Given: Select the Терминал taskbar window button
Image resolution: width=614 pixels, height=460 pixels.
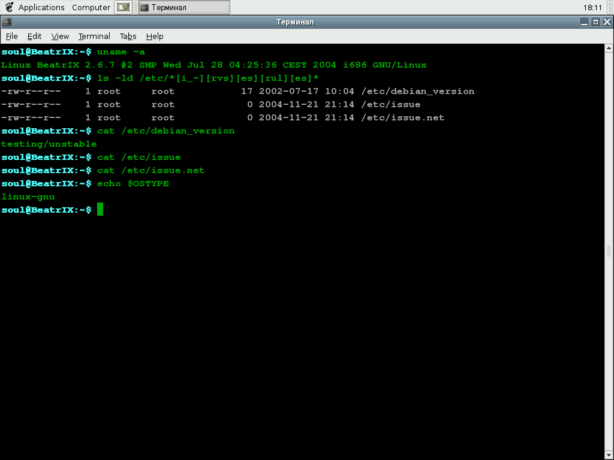Looking at the screenshot, I should tap(184, 7).
